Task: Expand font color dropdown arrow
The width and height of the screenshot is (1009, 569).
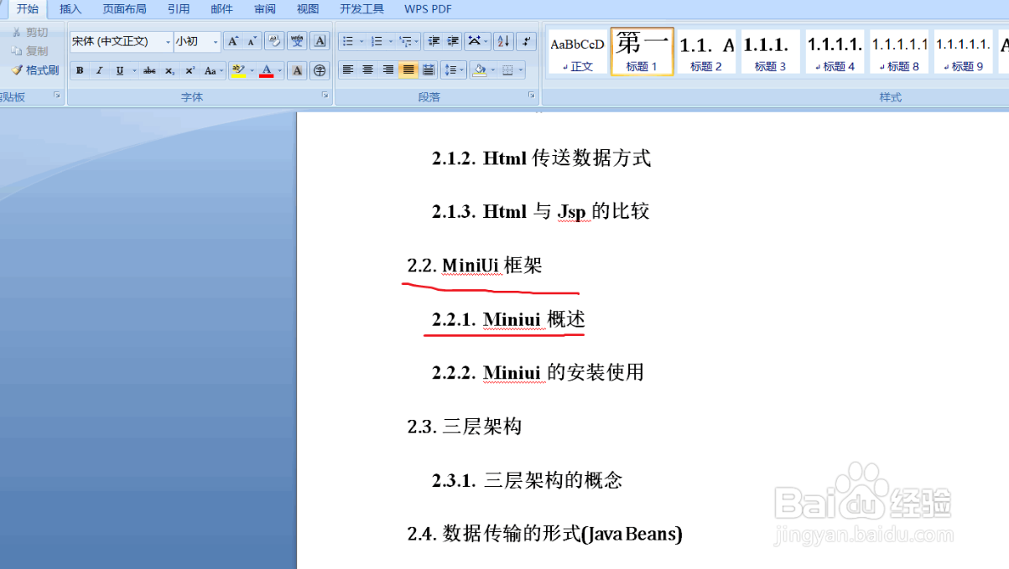Action: tap(280, 70)
